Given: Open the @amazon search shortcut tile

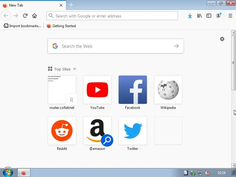Looking at the screenshot, I should click(x=97, y=131).
